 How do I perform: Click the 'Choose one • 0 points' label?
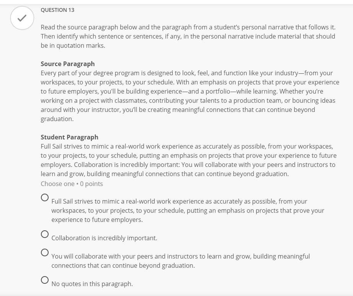(71, 184)
